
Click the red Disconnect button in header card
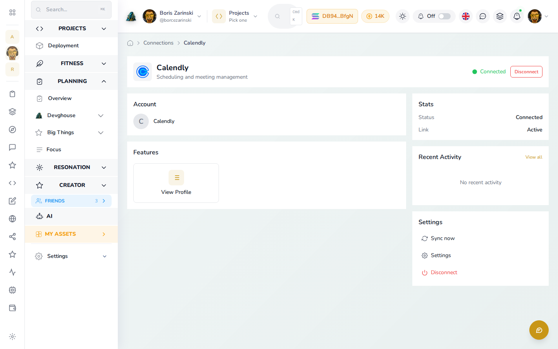point(526,72)
